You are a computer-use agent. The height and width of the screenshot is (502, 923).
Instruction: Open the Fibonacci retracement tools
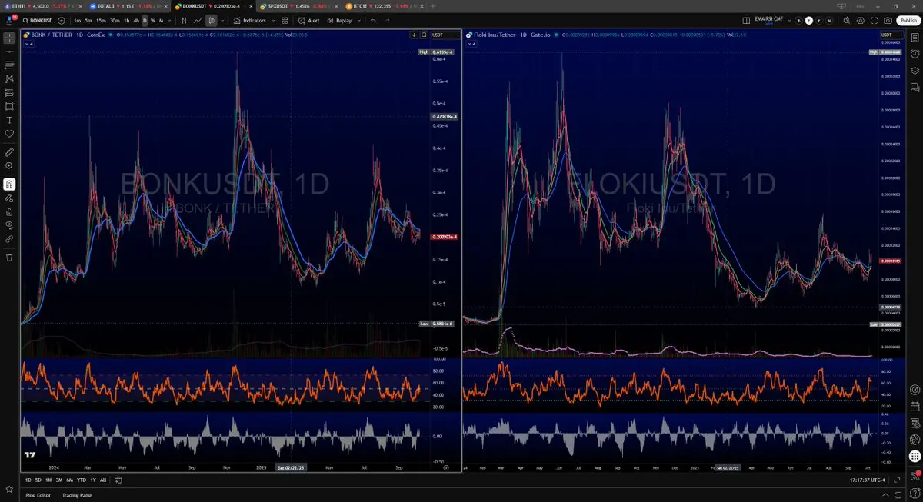[x=9, y=65]
